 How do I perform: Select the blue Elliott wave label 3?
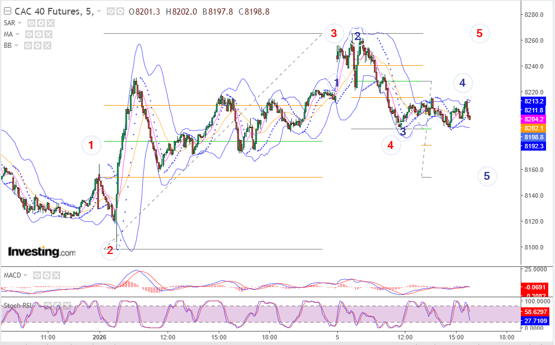[x=403, y=131]
